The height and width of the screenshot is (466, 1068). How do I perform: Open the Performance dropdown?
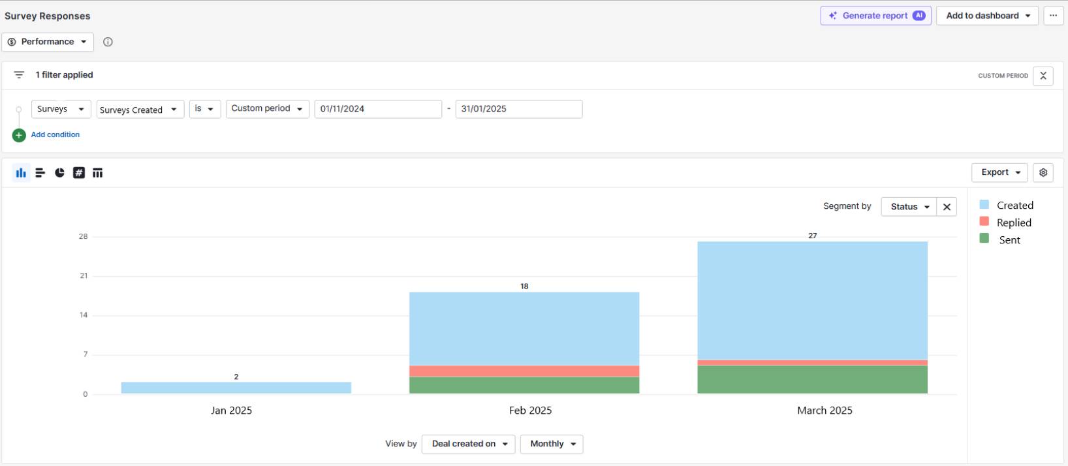pos(48,42)
